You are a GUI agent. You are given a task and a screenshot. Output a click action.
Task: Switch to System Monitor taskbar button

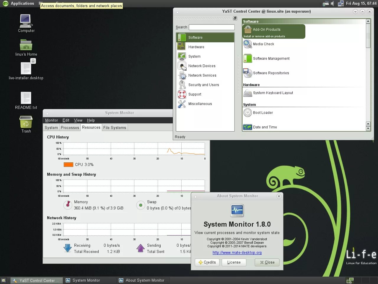point(90,280)
